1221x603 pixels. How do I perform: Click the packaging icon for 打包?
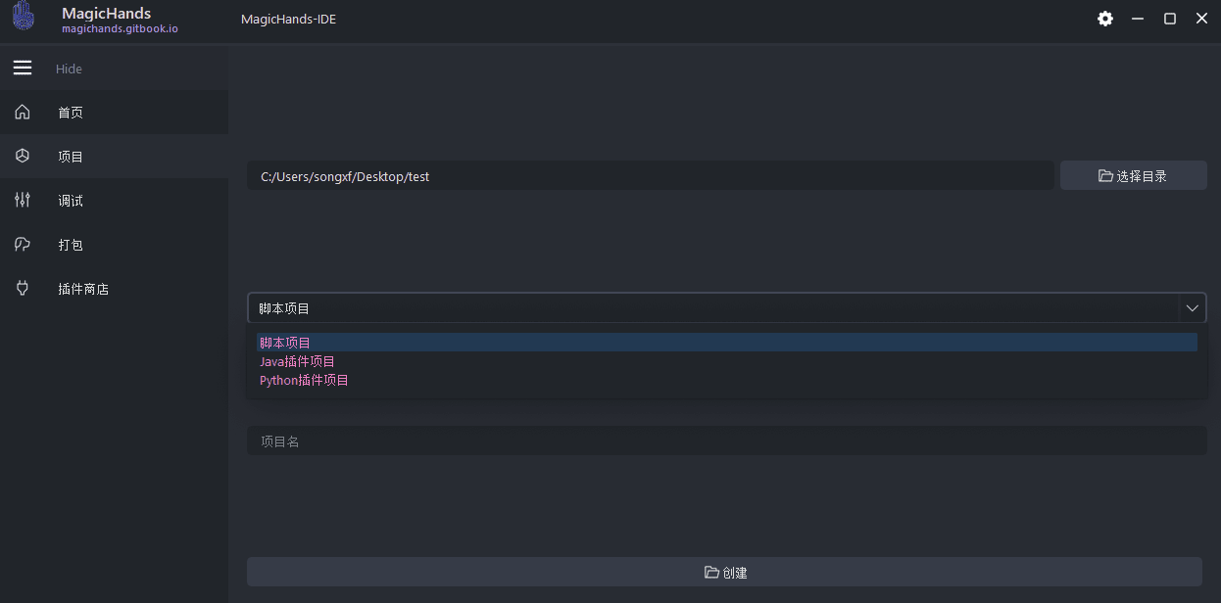[x=23, y=245]
